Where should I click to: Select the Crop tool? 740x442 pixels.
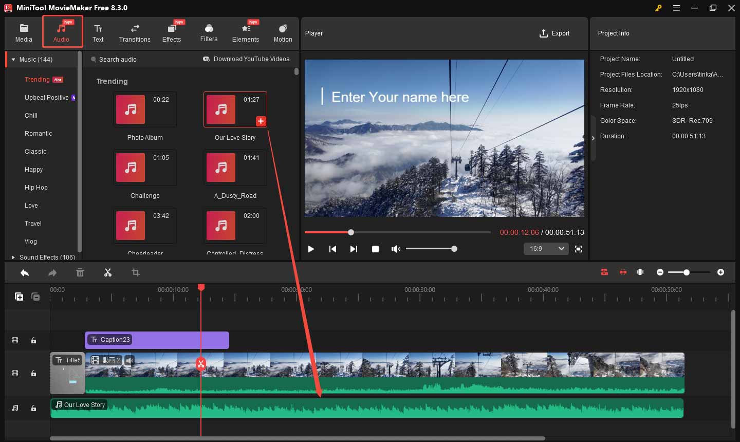point(136,273)
